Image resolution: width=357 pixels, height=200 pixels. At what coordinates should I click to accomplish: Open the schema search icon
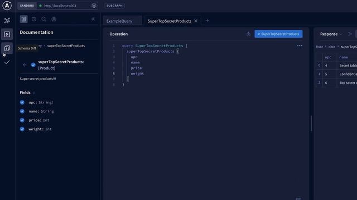tap(44, 19)
